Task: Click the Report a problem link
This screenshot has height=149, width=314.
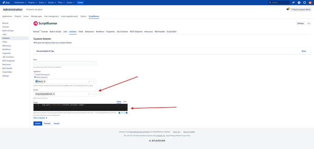Action: coord(189,132)
